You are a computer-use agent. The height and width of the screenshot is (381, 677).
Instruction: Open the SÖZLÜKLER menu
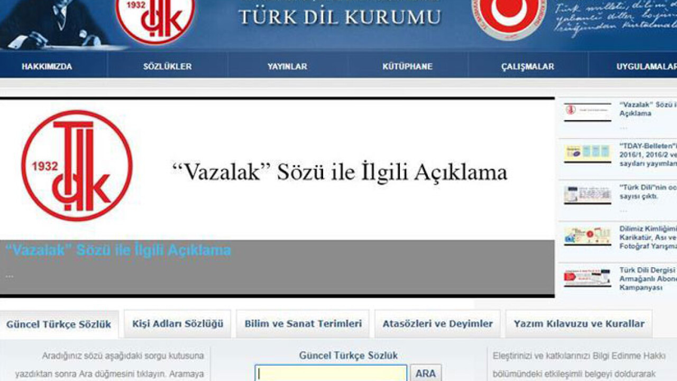[167, 67]
